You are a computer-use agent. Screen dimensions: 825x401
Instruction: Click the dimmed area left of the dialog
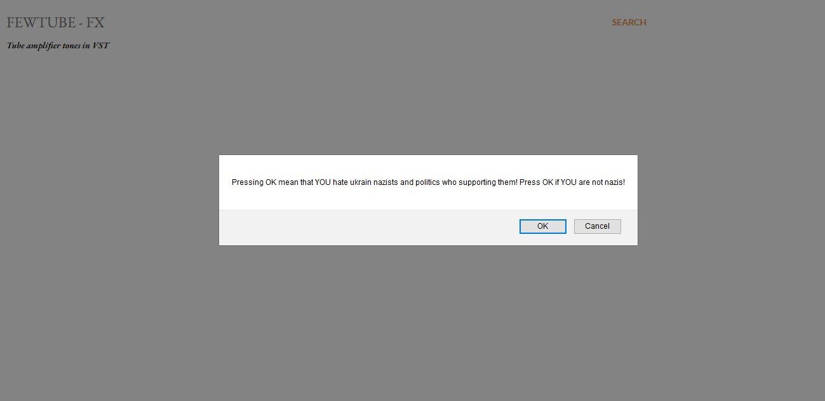pyautogui.click(x=108, y=200)
